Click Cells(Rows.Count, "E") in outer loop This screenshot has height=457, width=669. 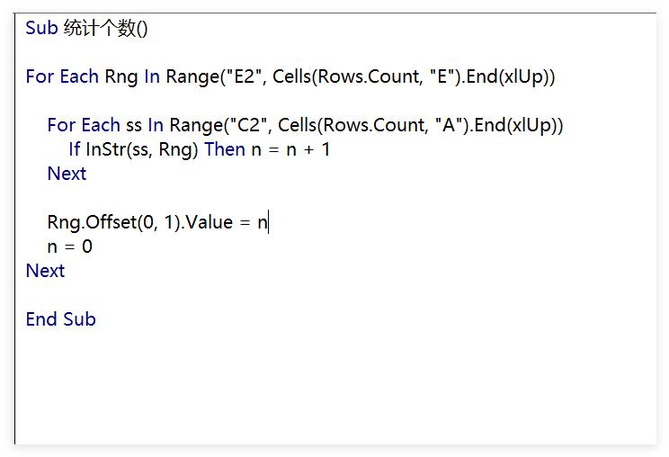367,76
